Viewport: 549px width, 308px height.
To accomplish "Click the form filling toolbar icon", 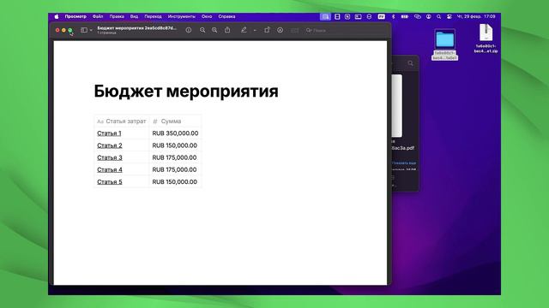I will point(295,31).
